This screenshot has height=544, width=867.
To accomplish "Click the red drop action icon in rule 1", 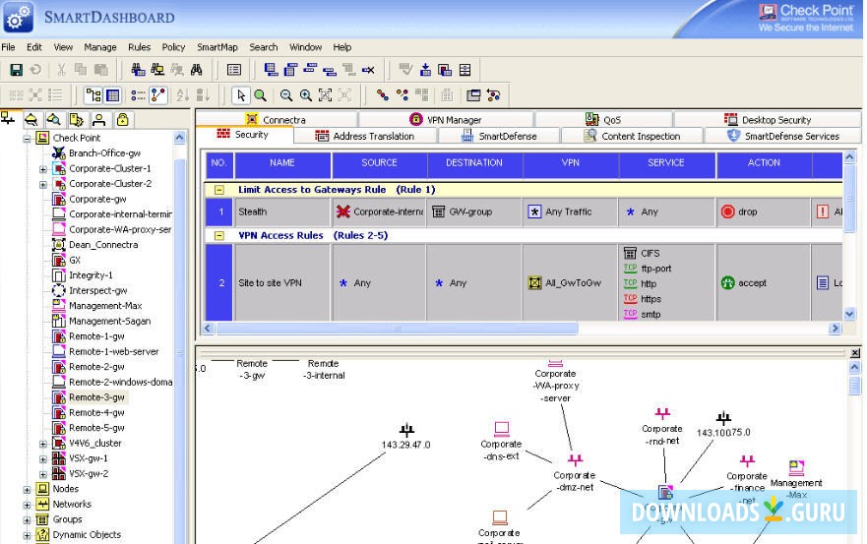I will coord(727,212).
